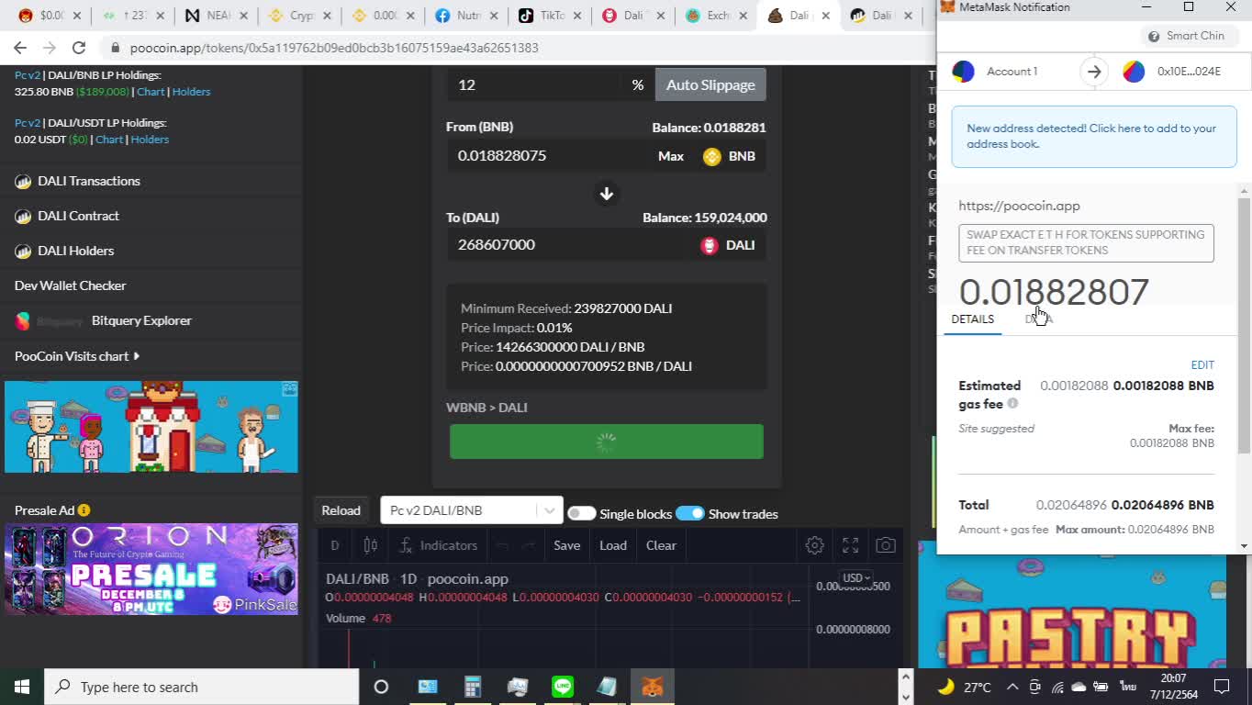Click the BNB coin icon in From field
The width and height of the screenshot is (1252, 705).
pos(712,156)
